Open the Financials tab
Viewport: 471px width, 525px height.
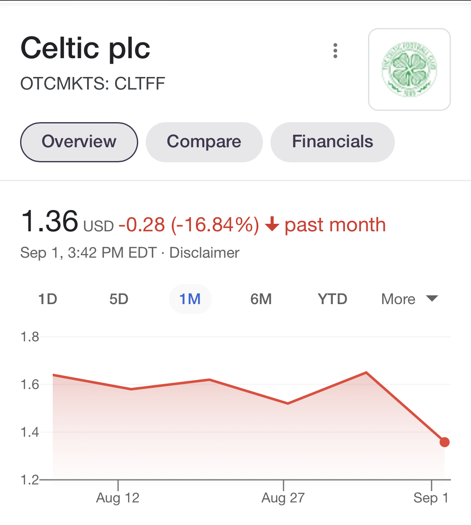[332, 142]
